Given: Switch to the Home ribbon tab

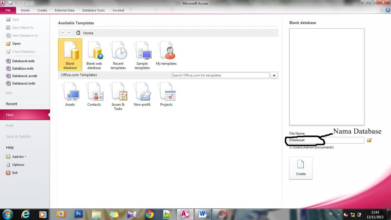Looking at the screenshot, I should click(x=25, y=10).
